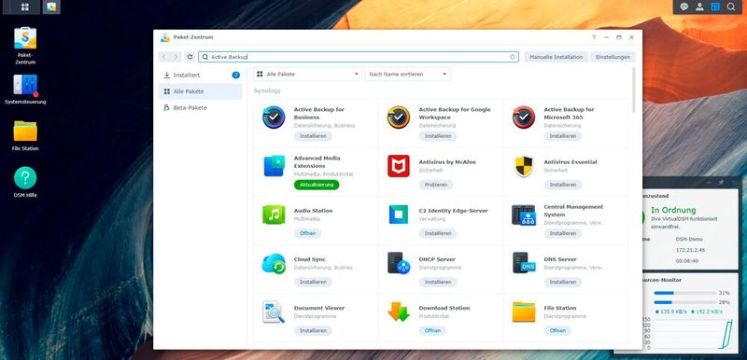Click the Active Backup search field
The width and height of the screenshot is (747, 360).
click(x=359, y=57)
